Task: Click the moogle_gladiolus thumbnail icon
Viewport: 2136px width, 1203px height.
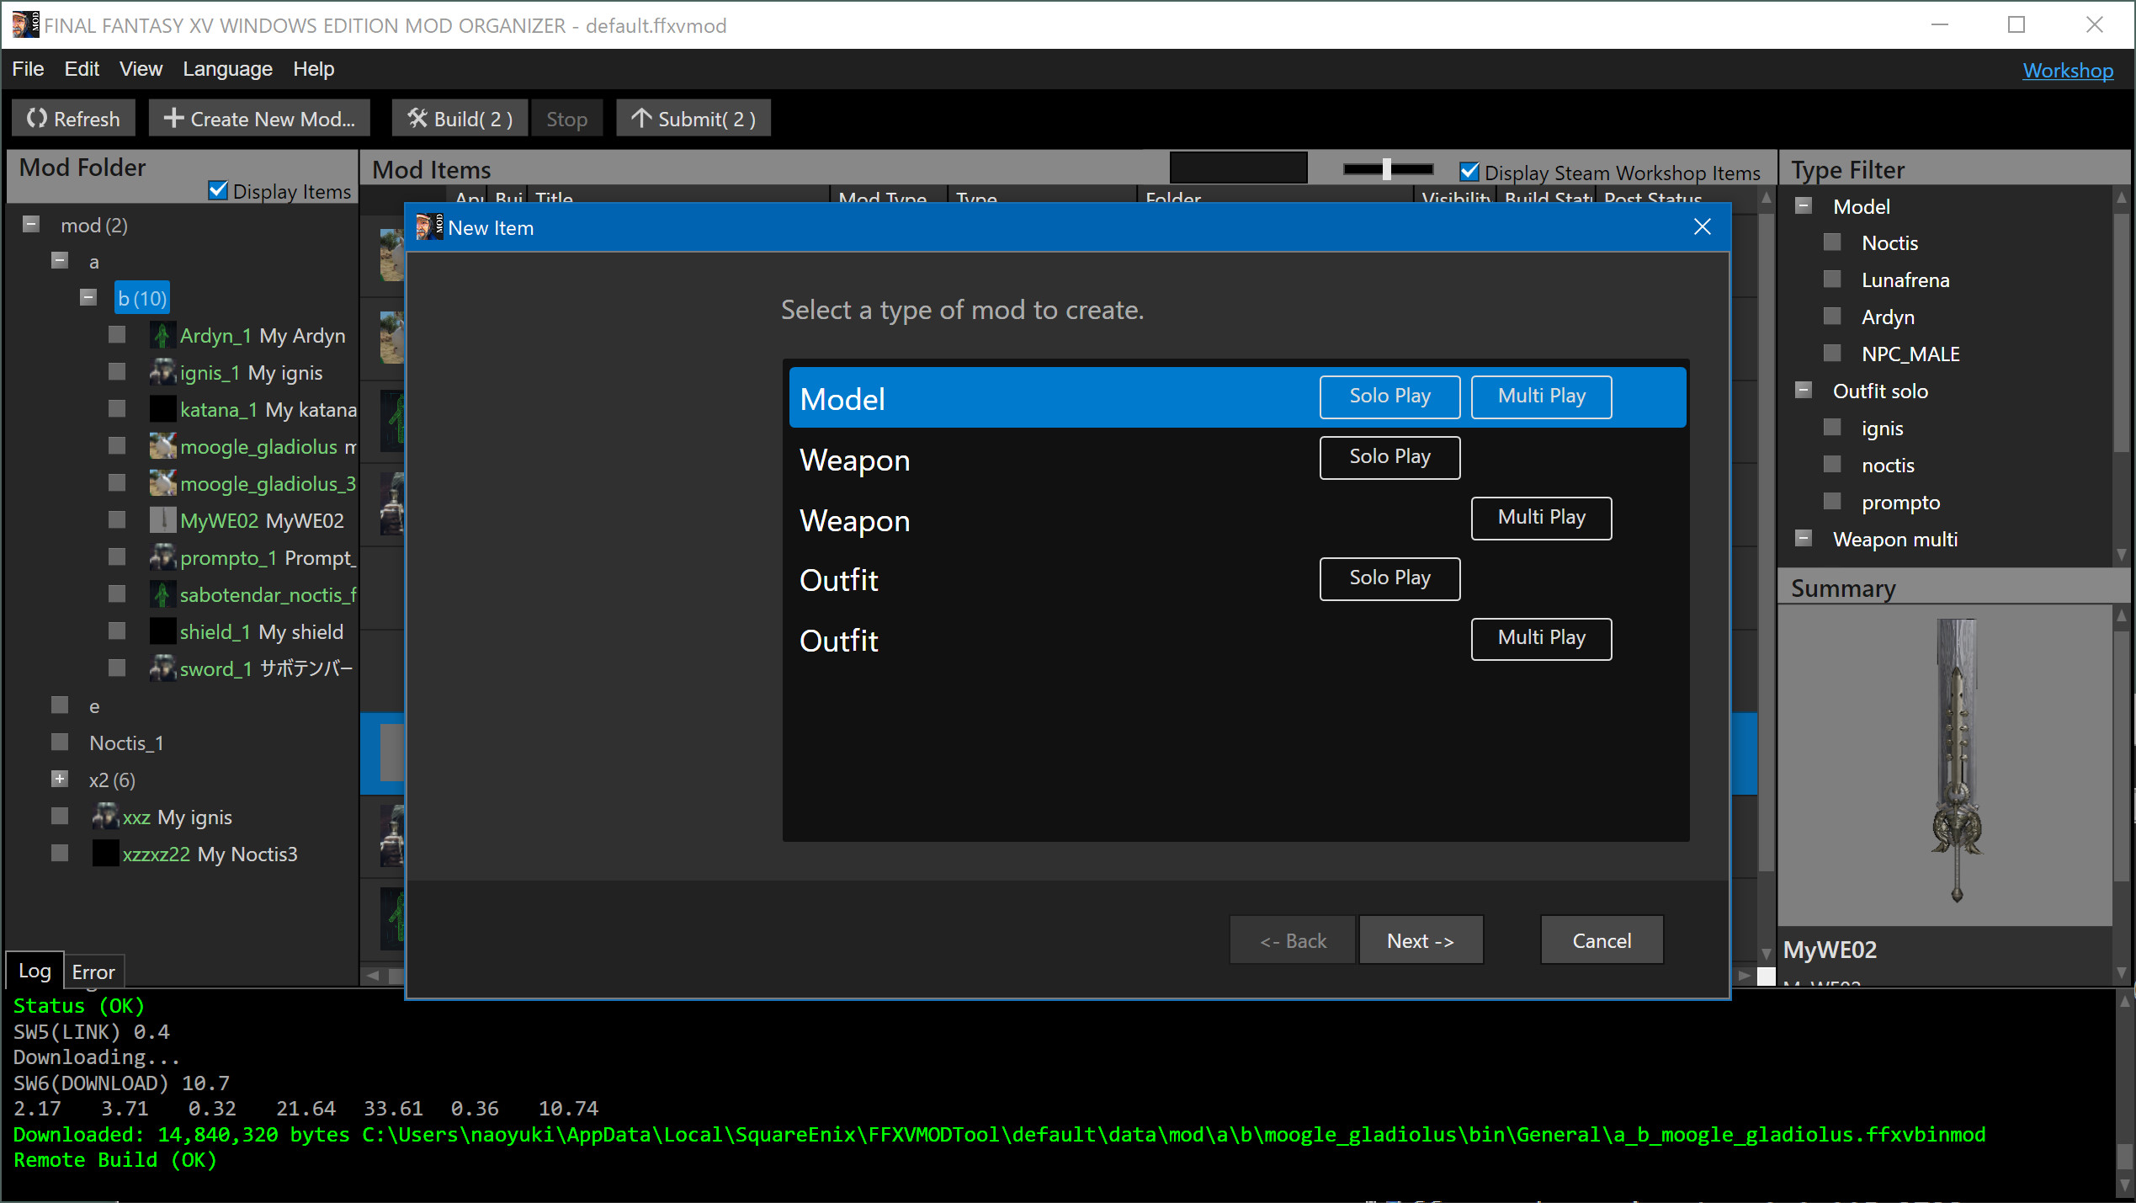Action: click(162, 445)
